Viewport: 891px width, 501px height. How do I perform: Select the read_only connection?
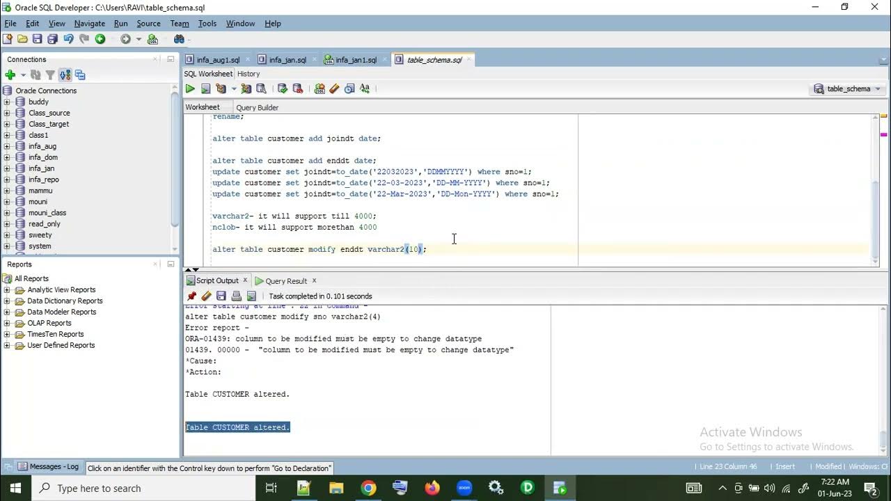(45, 224)
